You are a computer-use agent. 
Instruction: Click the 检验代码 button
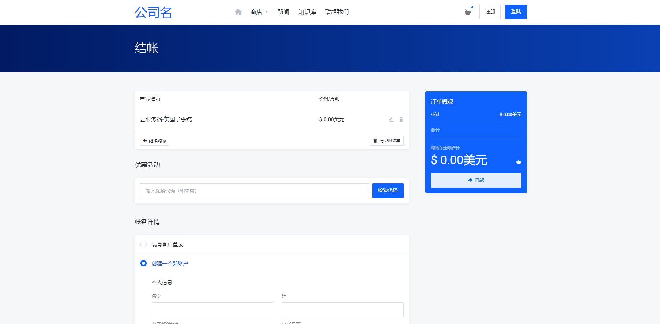[388, 190]
